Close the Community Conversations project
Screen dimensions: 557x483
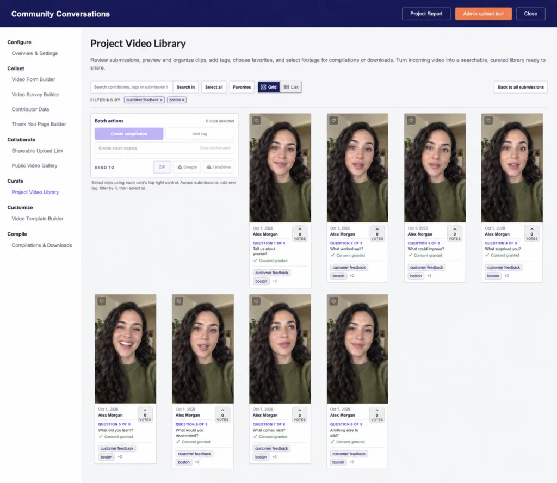click(x=531, y=14)
